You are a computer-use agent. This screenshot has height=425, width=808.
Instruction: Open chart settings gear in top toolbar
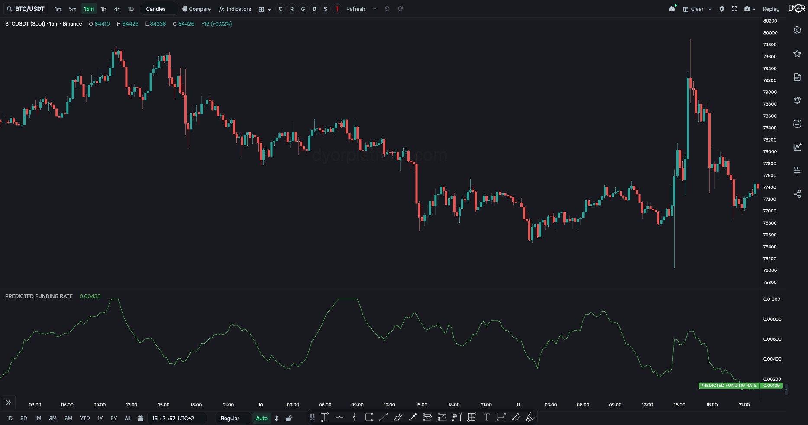722,9
